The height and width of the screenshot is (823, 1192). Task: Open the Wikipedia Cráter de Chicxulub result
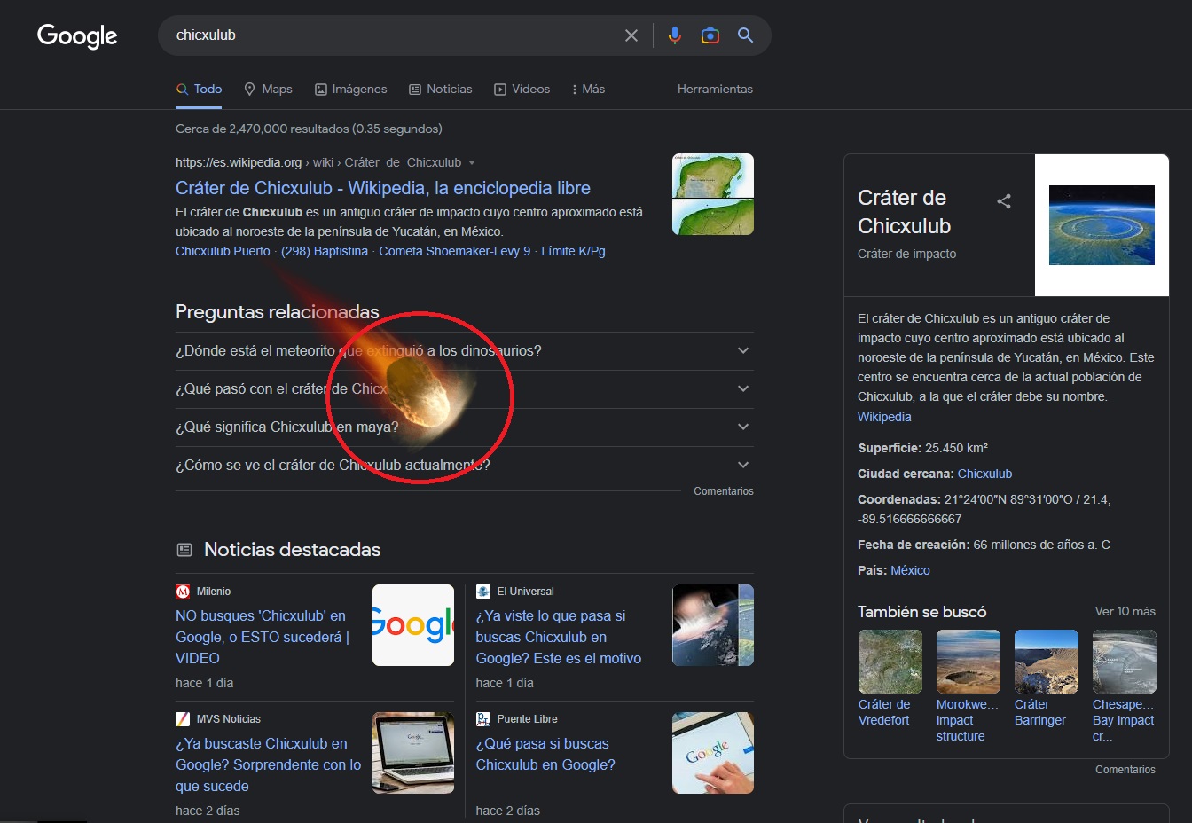pyautogui.click(x=382, y=188)
